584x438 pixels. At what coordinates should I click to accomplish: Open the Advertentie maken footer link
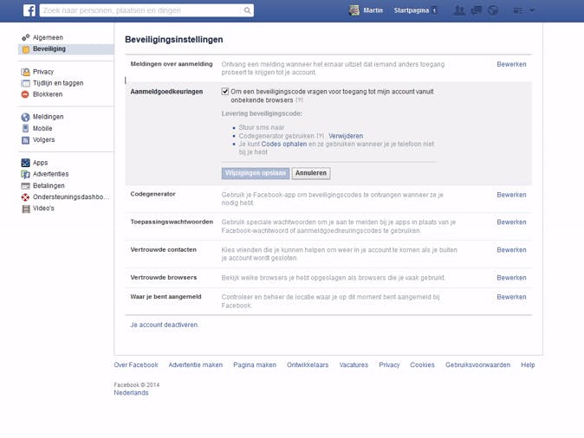point(196,365)
